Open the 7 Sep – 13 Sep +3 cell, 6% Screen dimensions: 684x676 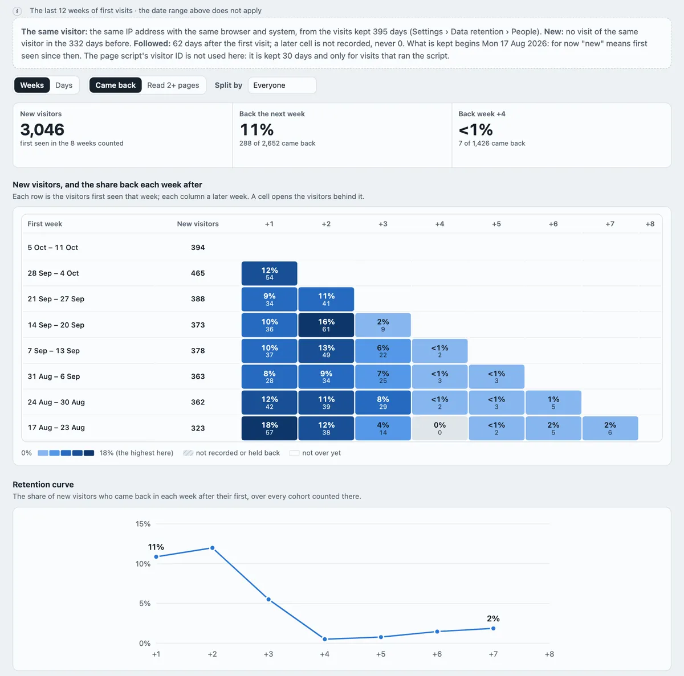[383, 351]
